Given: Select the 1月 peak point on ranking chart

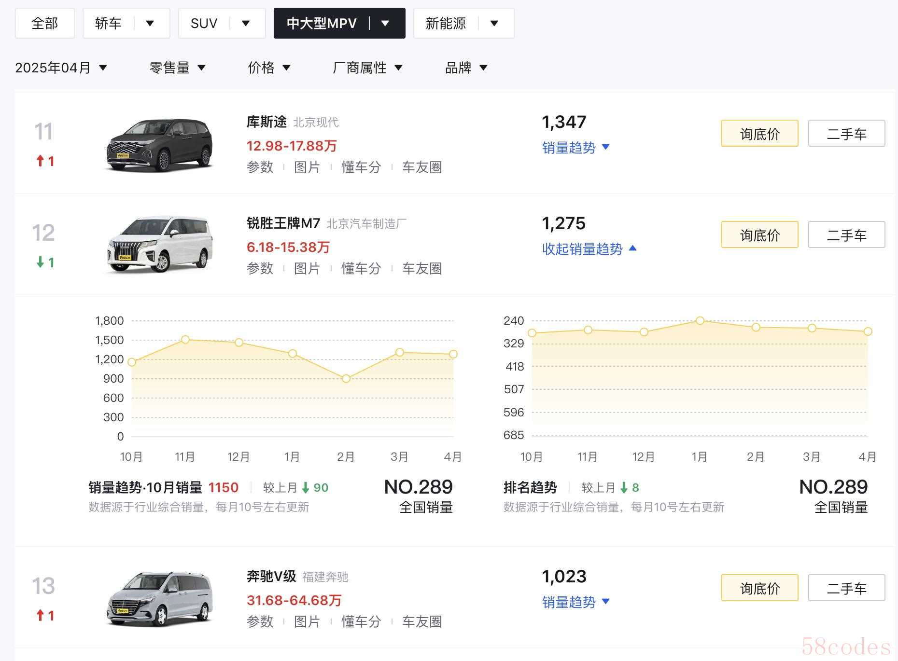Looking at the screenshot, I should click(x=700, y=320).
